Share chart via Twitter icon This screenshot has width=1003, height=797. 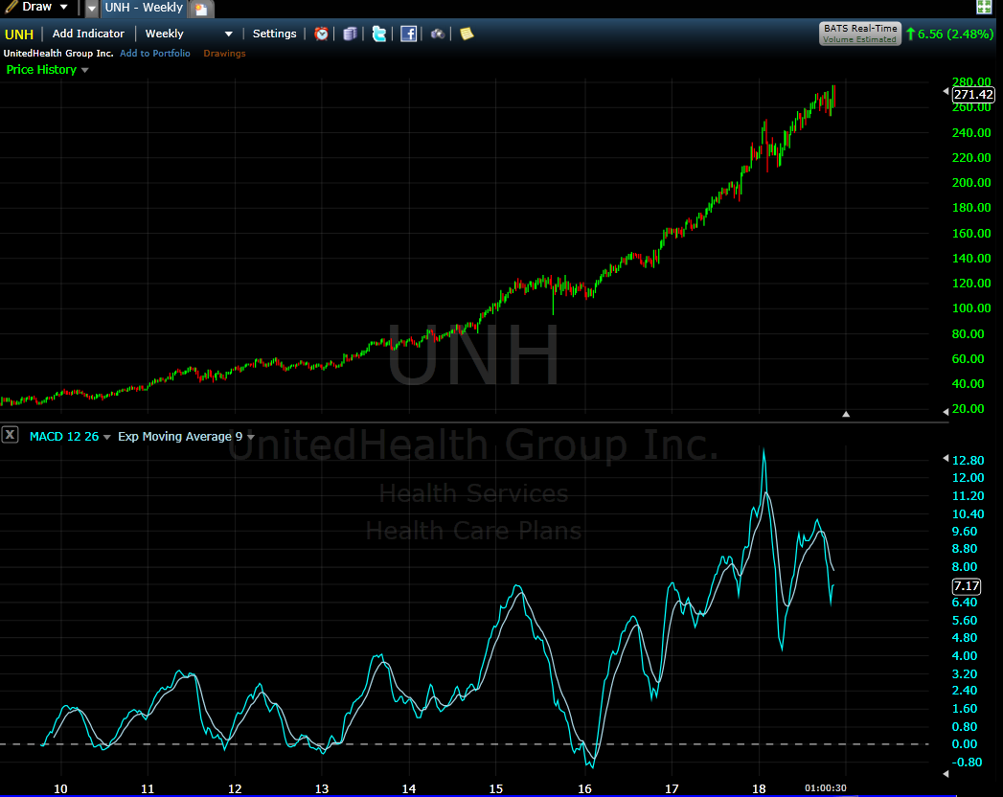click(x=379, y=34)
